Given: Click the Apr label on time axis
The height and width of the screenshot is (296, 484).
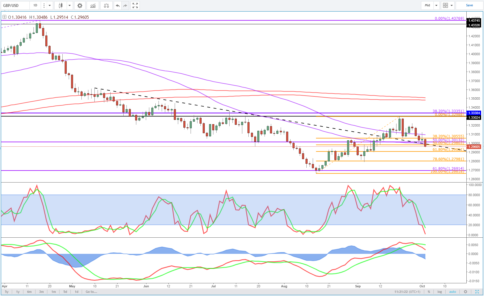Looking at the screenshot, I should (x=5, y=286).
